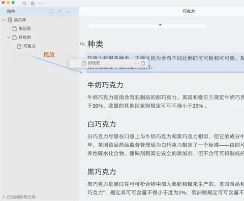
Task: Open the top toolbar more options menu
Action: pos(41,3)
